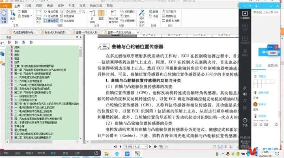Click the zoom in magnifier icon
The width and height of the screenshot is (284, 158).
coord(83,11)
